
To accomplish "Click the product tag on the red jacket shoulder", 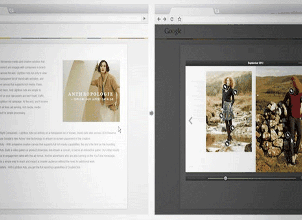I will 291,91.
